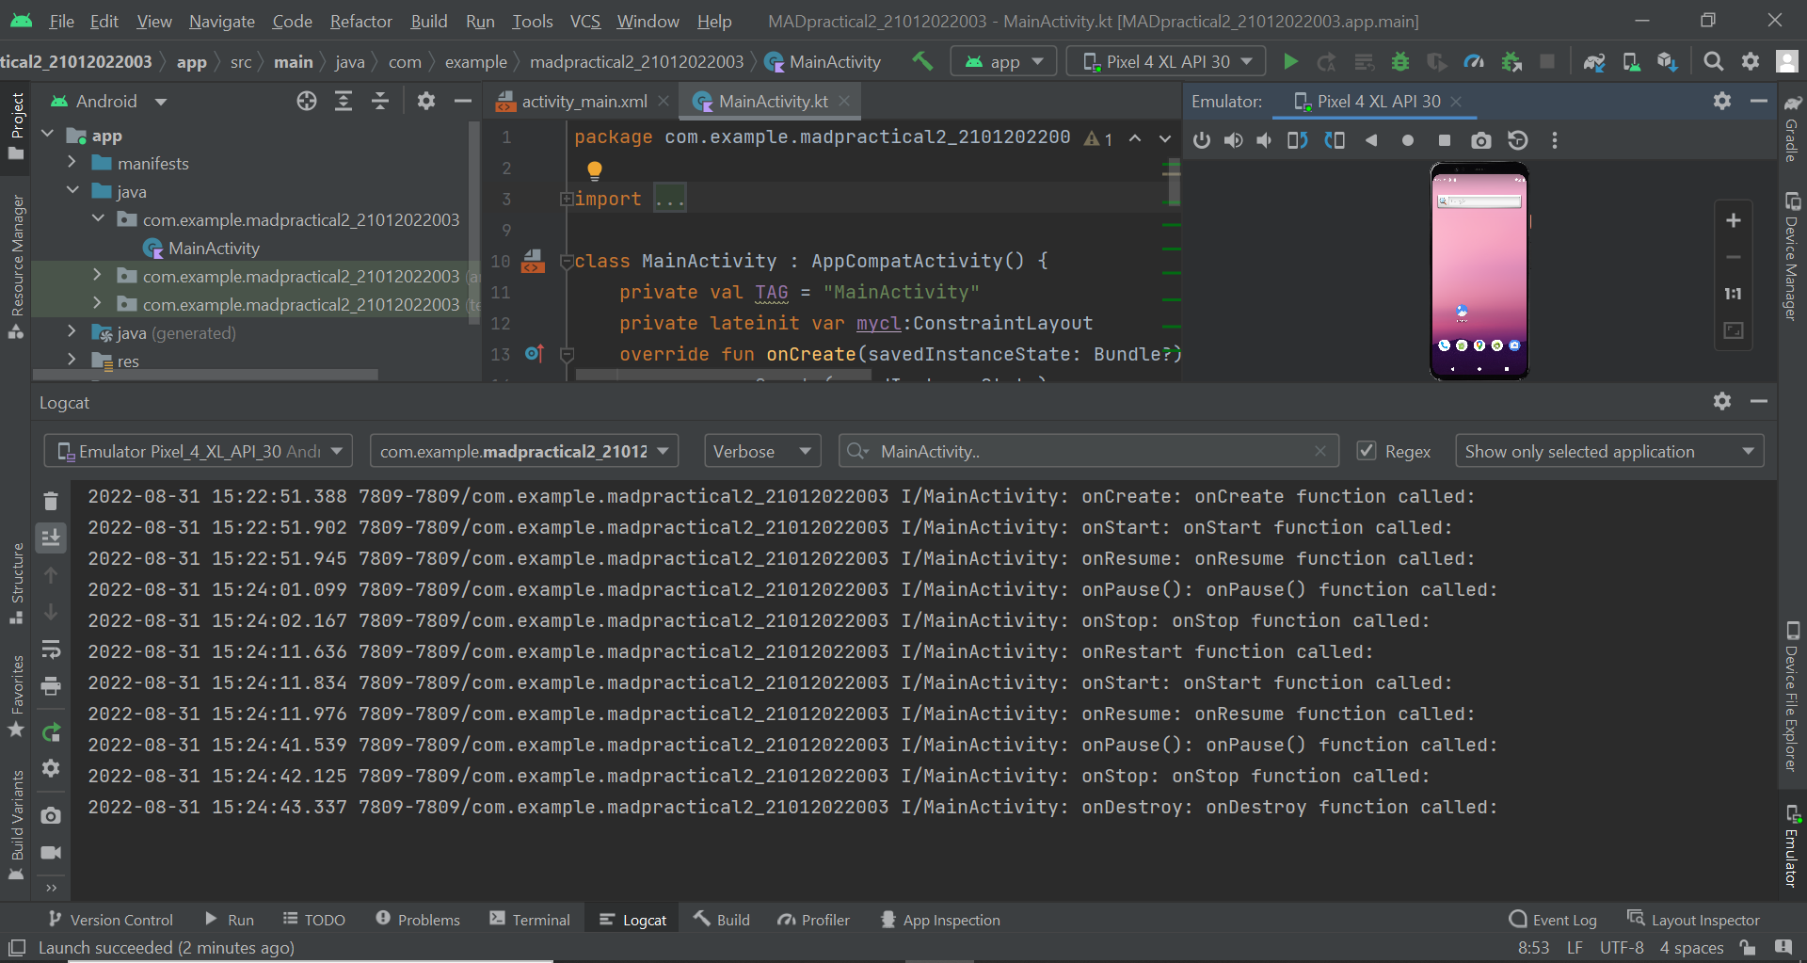The image size is (1807, 963).
Task: Toggle the Regex checkbox
Action: coord(1367,451)
